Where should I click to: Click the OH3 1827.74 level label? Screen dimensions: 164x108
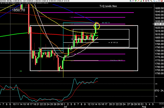click(x=106, y=23)
